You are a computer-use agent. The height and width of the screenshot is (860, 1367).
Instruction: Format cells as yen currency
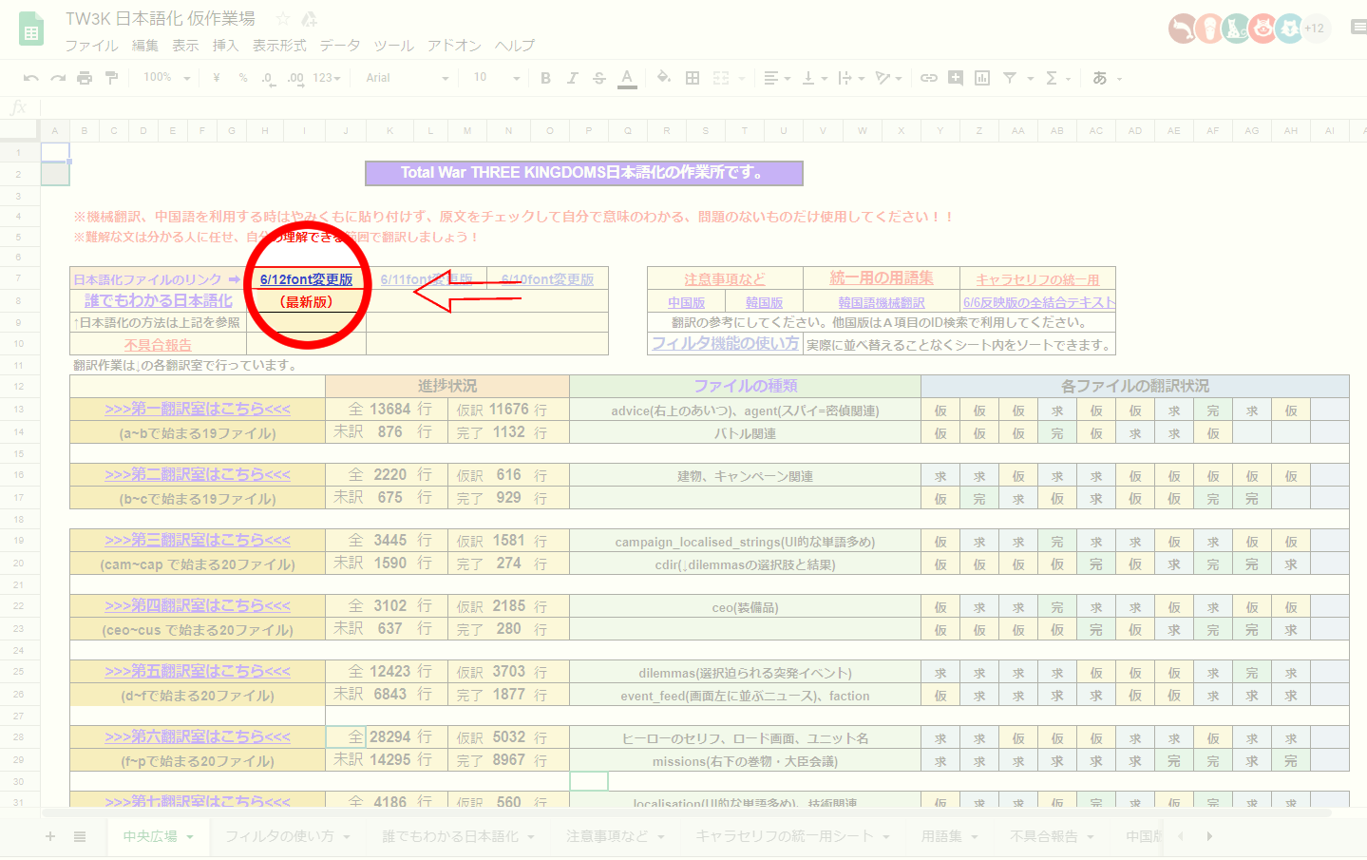(x=217, y=78)
